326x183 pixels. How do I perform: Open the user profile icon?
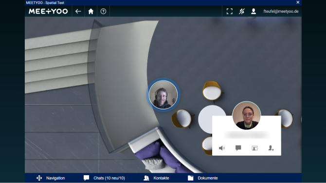(254, 11)
